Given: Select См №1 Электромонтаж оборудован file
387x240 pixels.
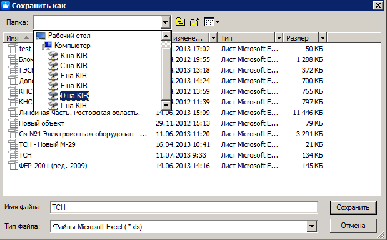Looking at the screenshot, I should pos(83,134).
